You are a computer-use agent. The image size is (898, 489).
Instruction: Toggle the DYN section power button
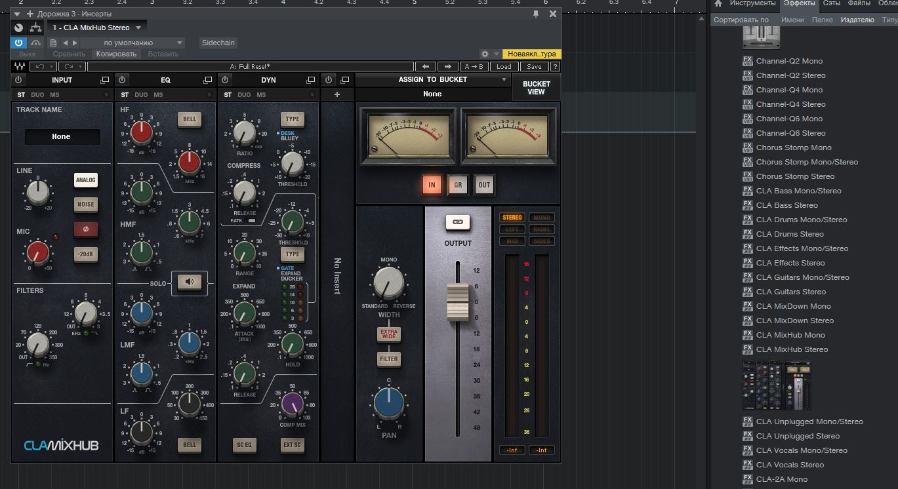pos(226,80)
